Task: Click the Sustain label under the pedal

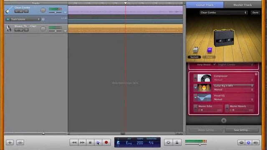Action: (x=194, y=57)
